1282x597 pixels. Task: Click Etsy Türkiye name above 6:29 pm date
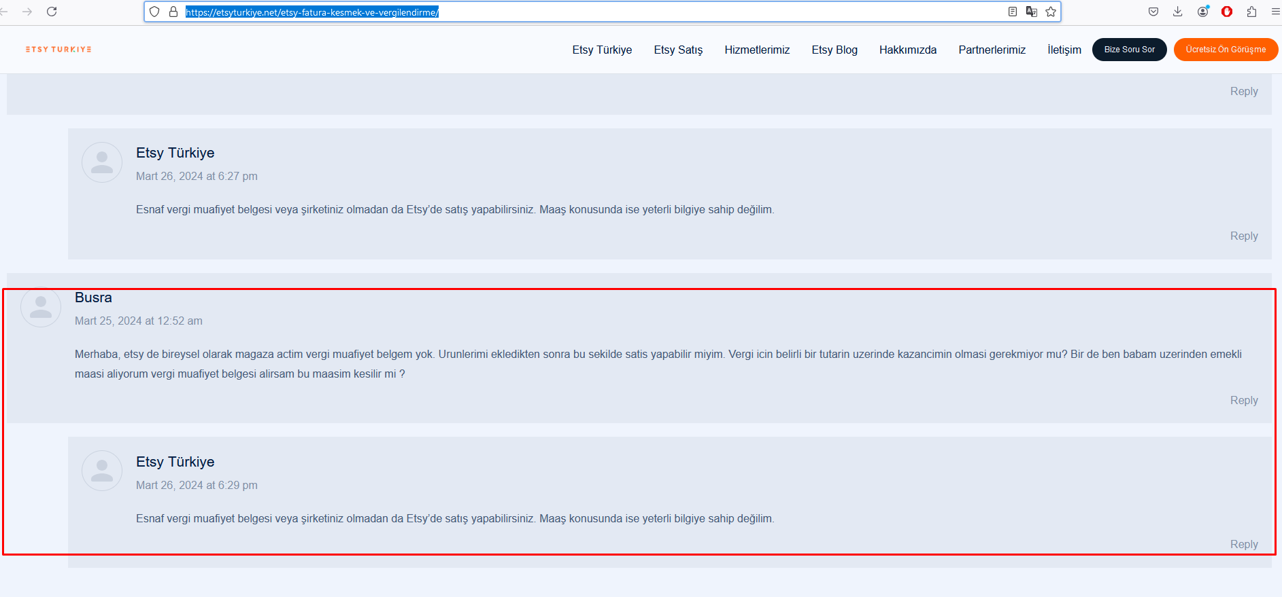(x=175, y=462)
